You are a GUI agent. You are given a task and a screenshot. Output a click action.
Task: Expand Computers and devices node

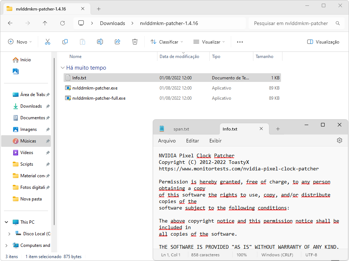click(x=7, y=245)
